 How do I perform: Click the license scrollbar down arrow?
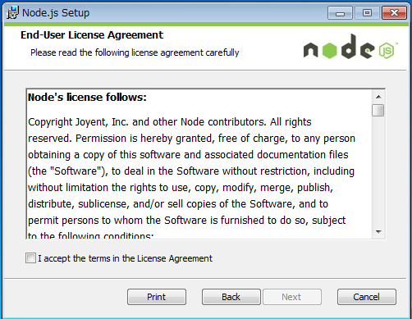coord(378,232)
